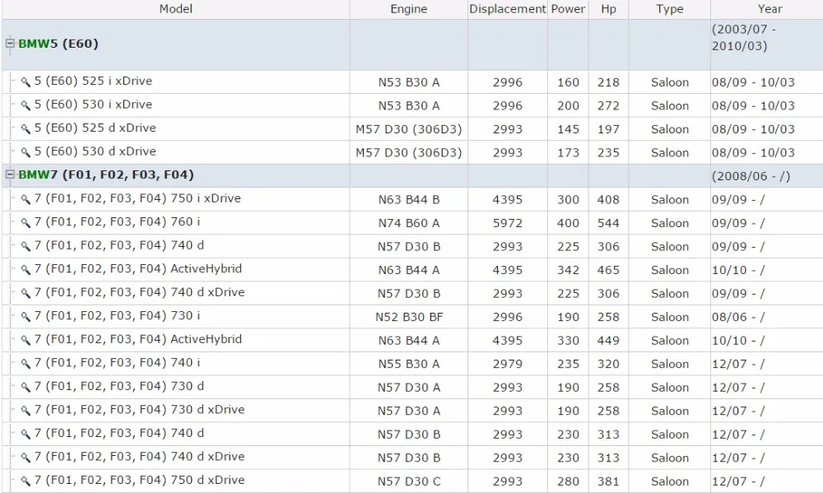
Task: Click the magnifier icon on the 449 hp ActiveHybrid row
Action: (26, 340)
